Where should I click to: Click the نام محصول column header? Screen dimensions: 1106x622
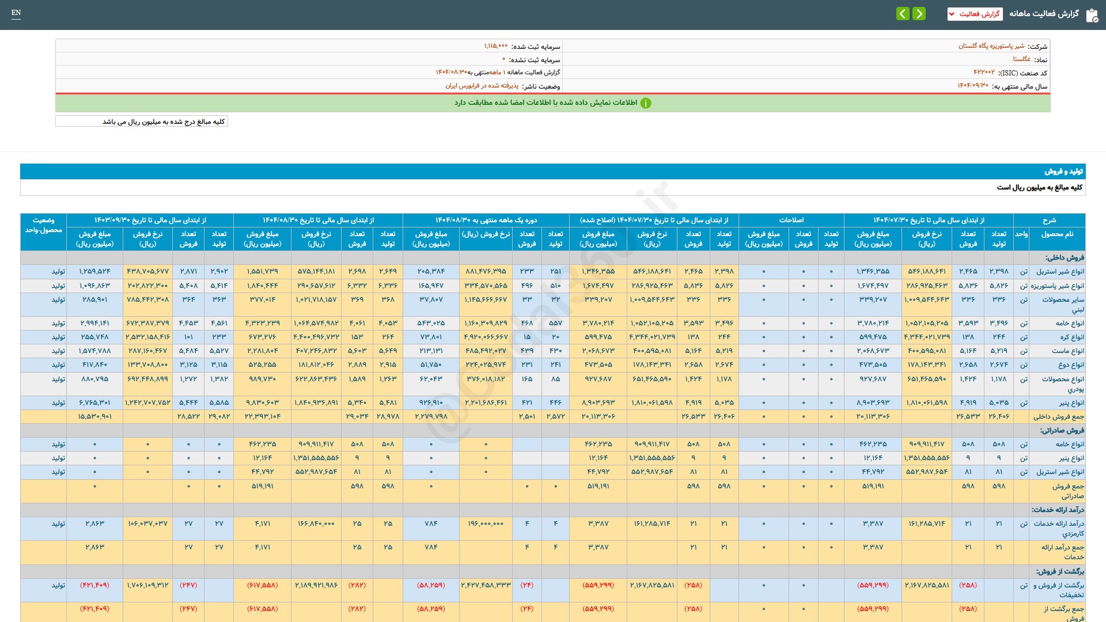pyautogui.click(x=1056, y=234)
